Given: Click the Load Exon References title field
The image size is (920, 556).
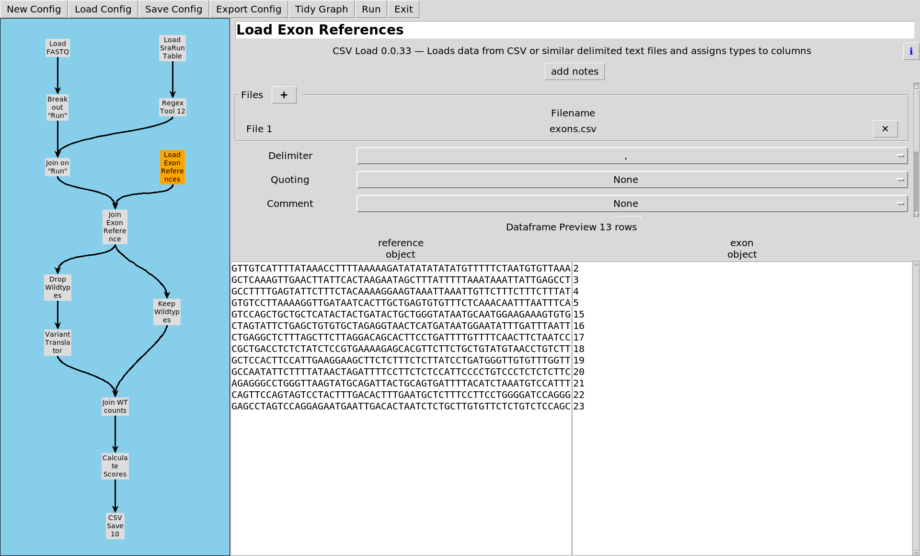Looking at the screenshot, I should (x=574, y=30).
